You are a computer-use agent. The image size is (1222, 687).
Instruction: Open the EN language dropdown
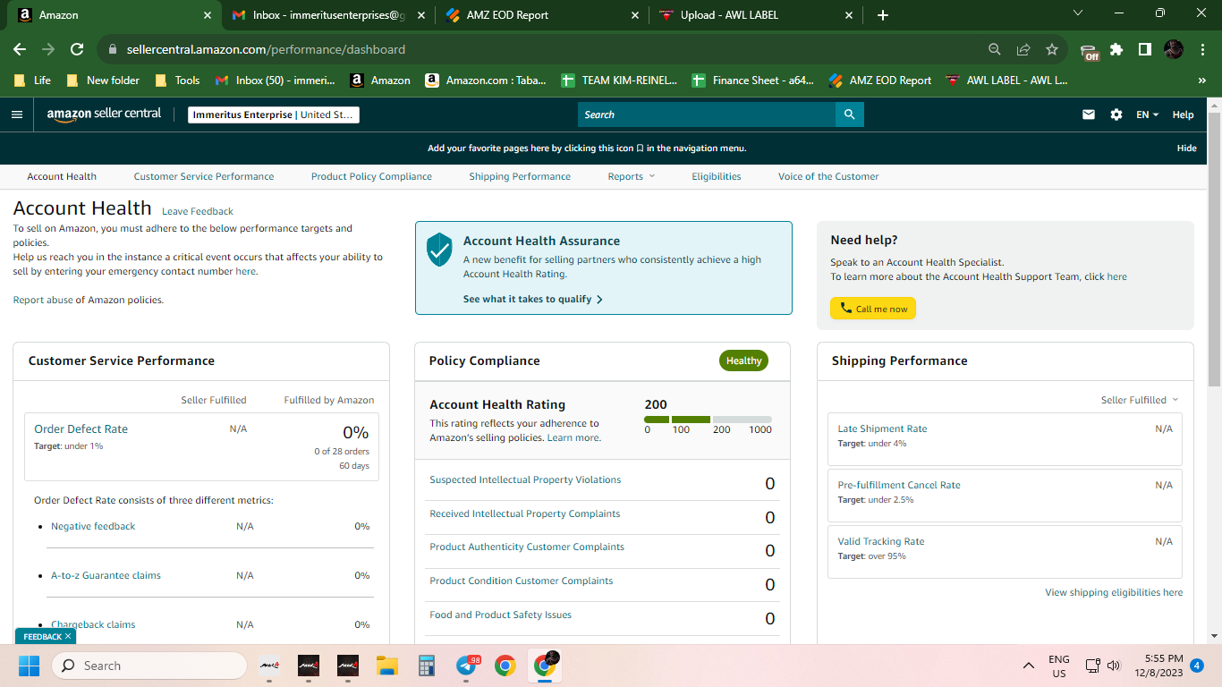coord(1147,114)
